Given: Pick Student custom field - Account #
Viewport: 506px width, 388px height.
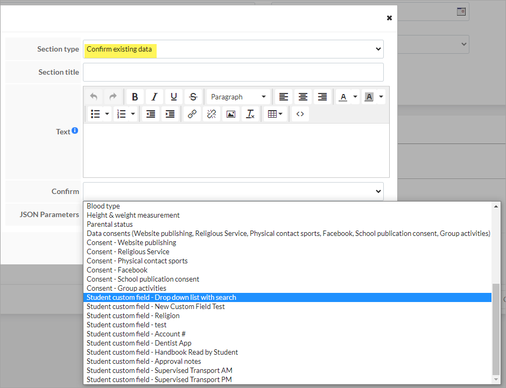Looking at the screenshot, I should click(287, 334).
